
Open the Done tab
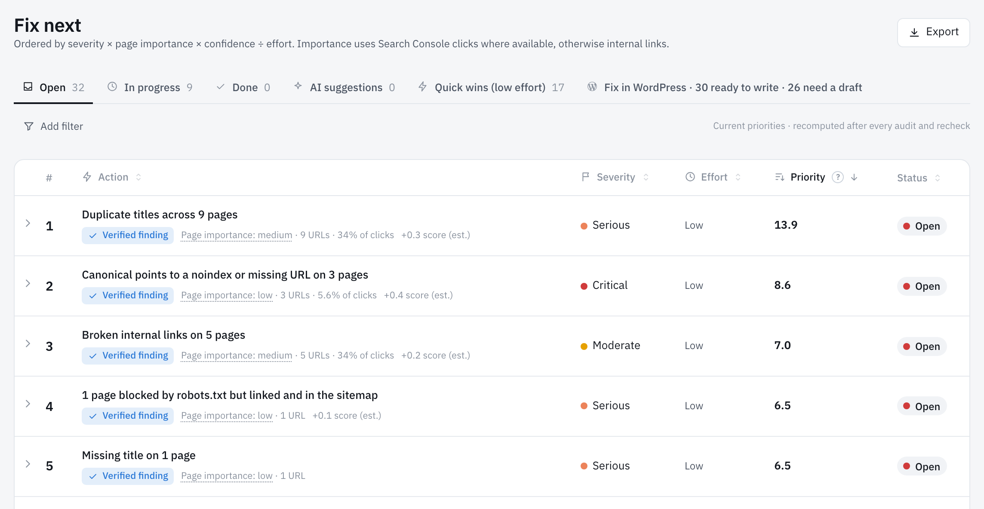tap(243, 87)
